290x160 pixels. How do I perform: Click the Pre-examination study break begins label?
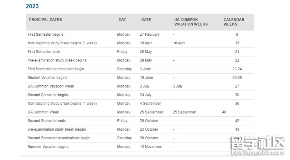click(x=57, y=60)
